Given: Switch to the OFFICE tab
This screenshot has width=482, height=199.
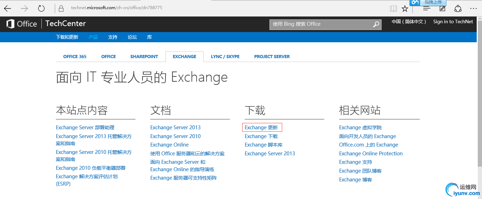Looking at the screenshot, I should 109,56.
